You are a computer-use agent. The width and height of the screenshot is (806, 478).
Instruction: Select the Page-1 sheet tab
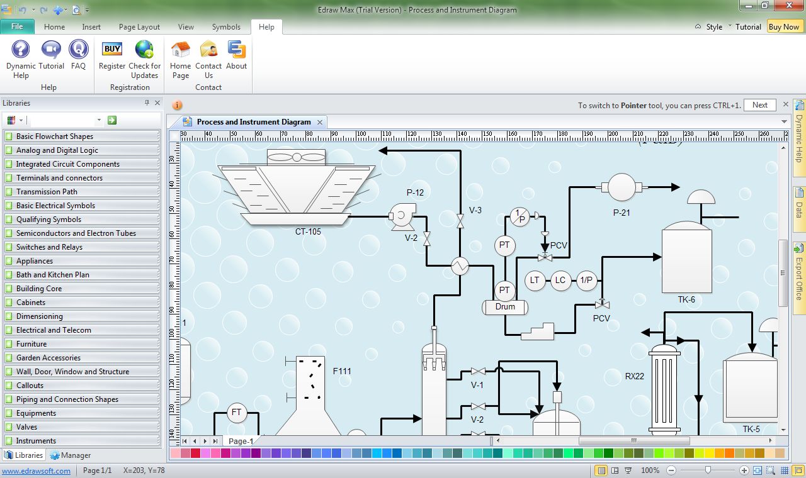tap(241, 442)
